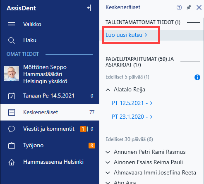Close the Keskeneräiset panel
This screenshot has width=204, height=184.
[x=199, y=7]
